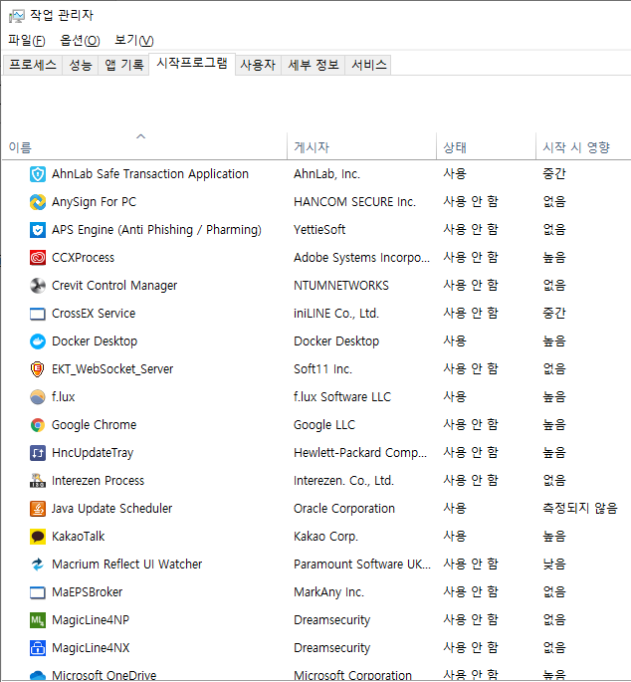Click the Macrium Reflect UI Watcher icon
This screenshot has height=682, width=631.
pos(38,565)
